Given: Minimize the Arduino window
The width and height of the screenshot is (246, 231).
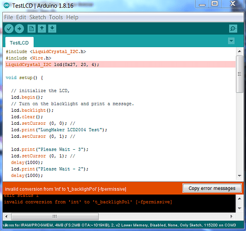Looking at the screenshot, I should click(202, 4).
